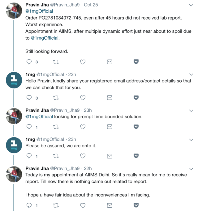Like the tweet about order PO2781084072-745
This screenshot has height=211, width=198.
[83, 62]
